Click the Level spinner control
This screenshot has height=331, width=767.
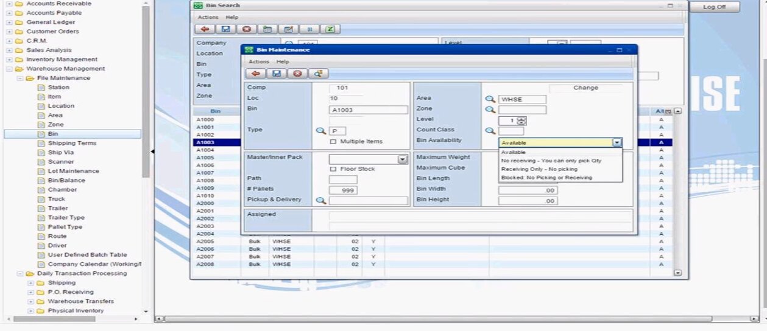(x=521, y=120)
